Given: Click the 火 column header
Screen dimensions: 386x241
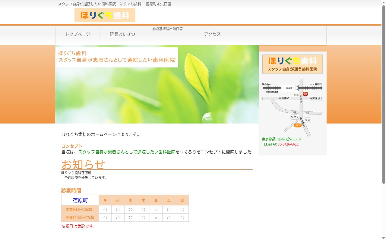Looking at the screenshot, I should (x=118, y=200).
